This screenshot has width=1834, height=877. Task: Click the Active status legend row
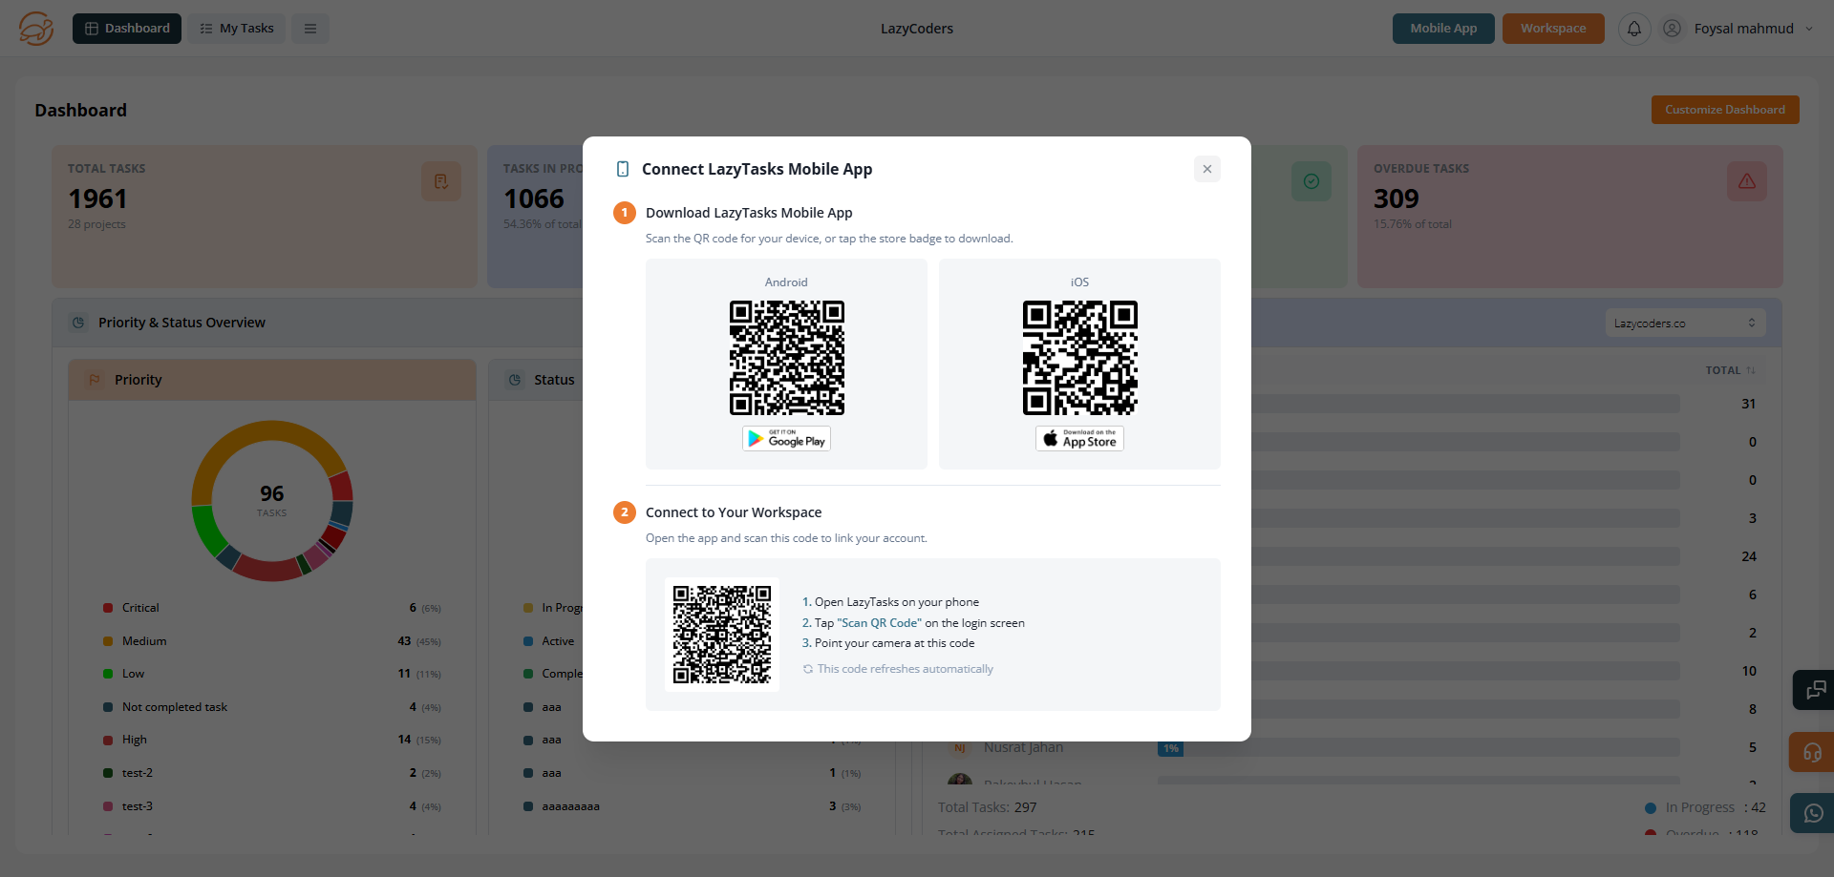[552, 641]
